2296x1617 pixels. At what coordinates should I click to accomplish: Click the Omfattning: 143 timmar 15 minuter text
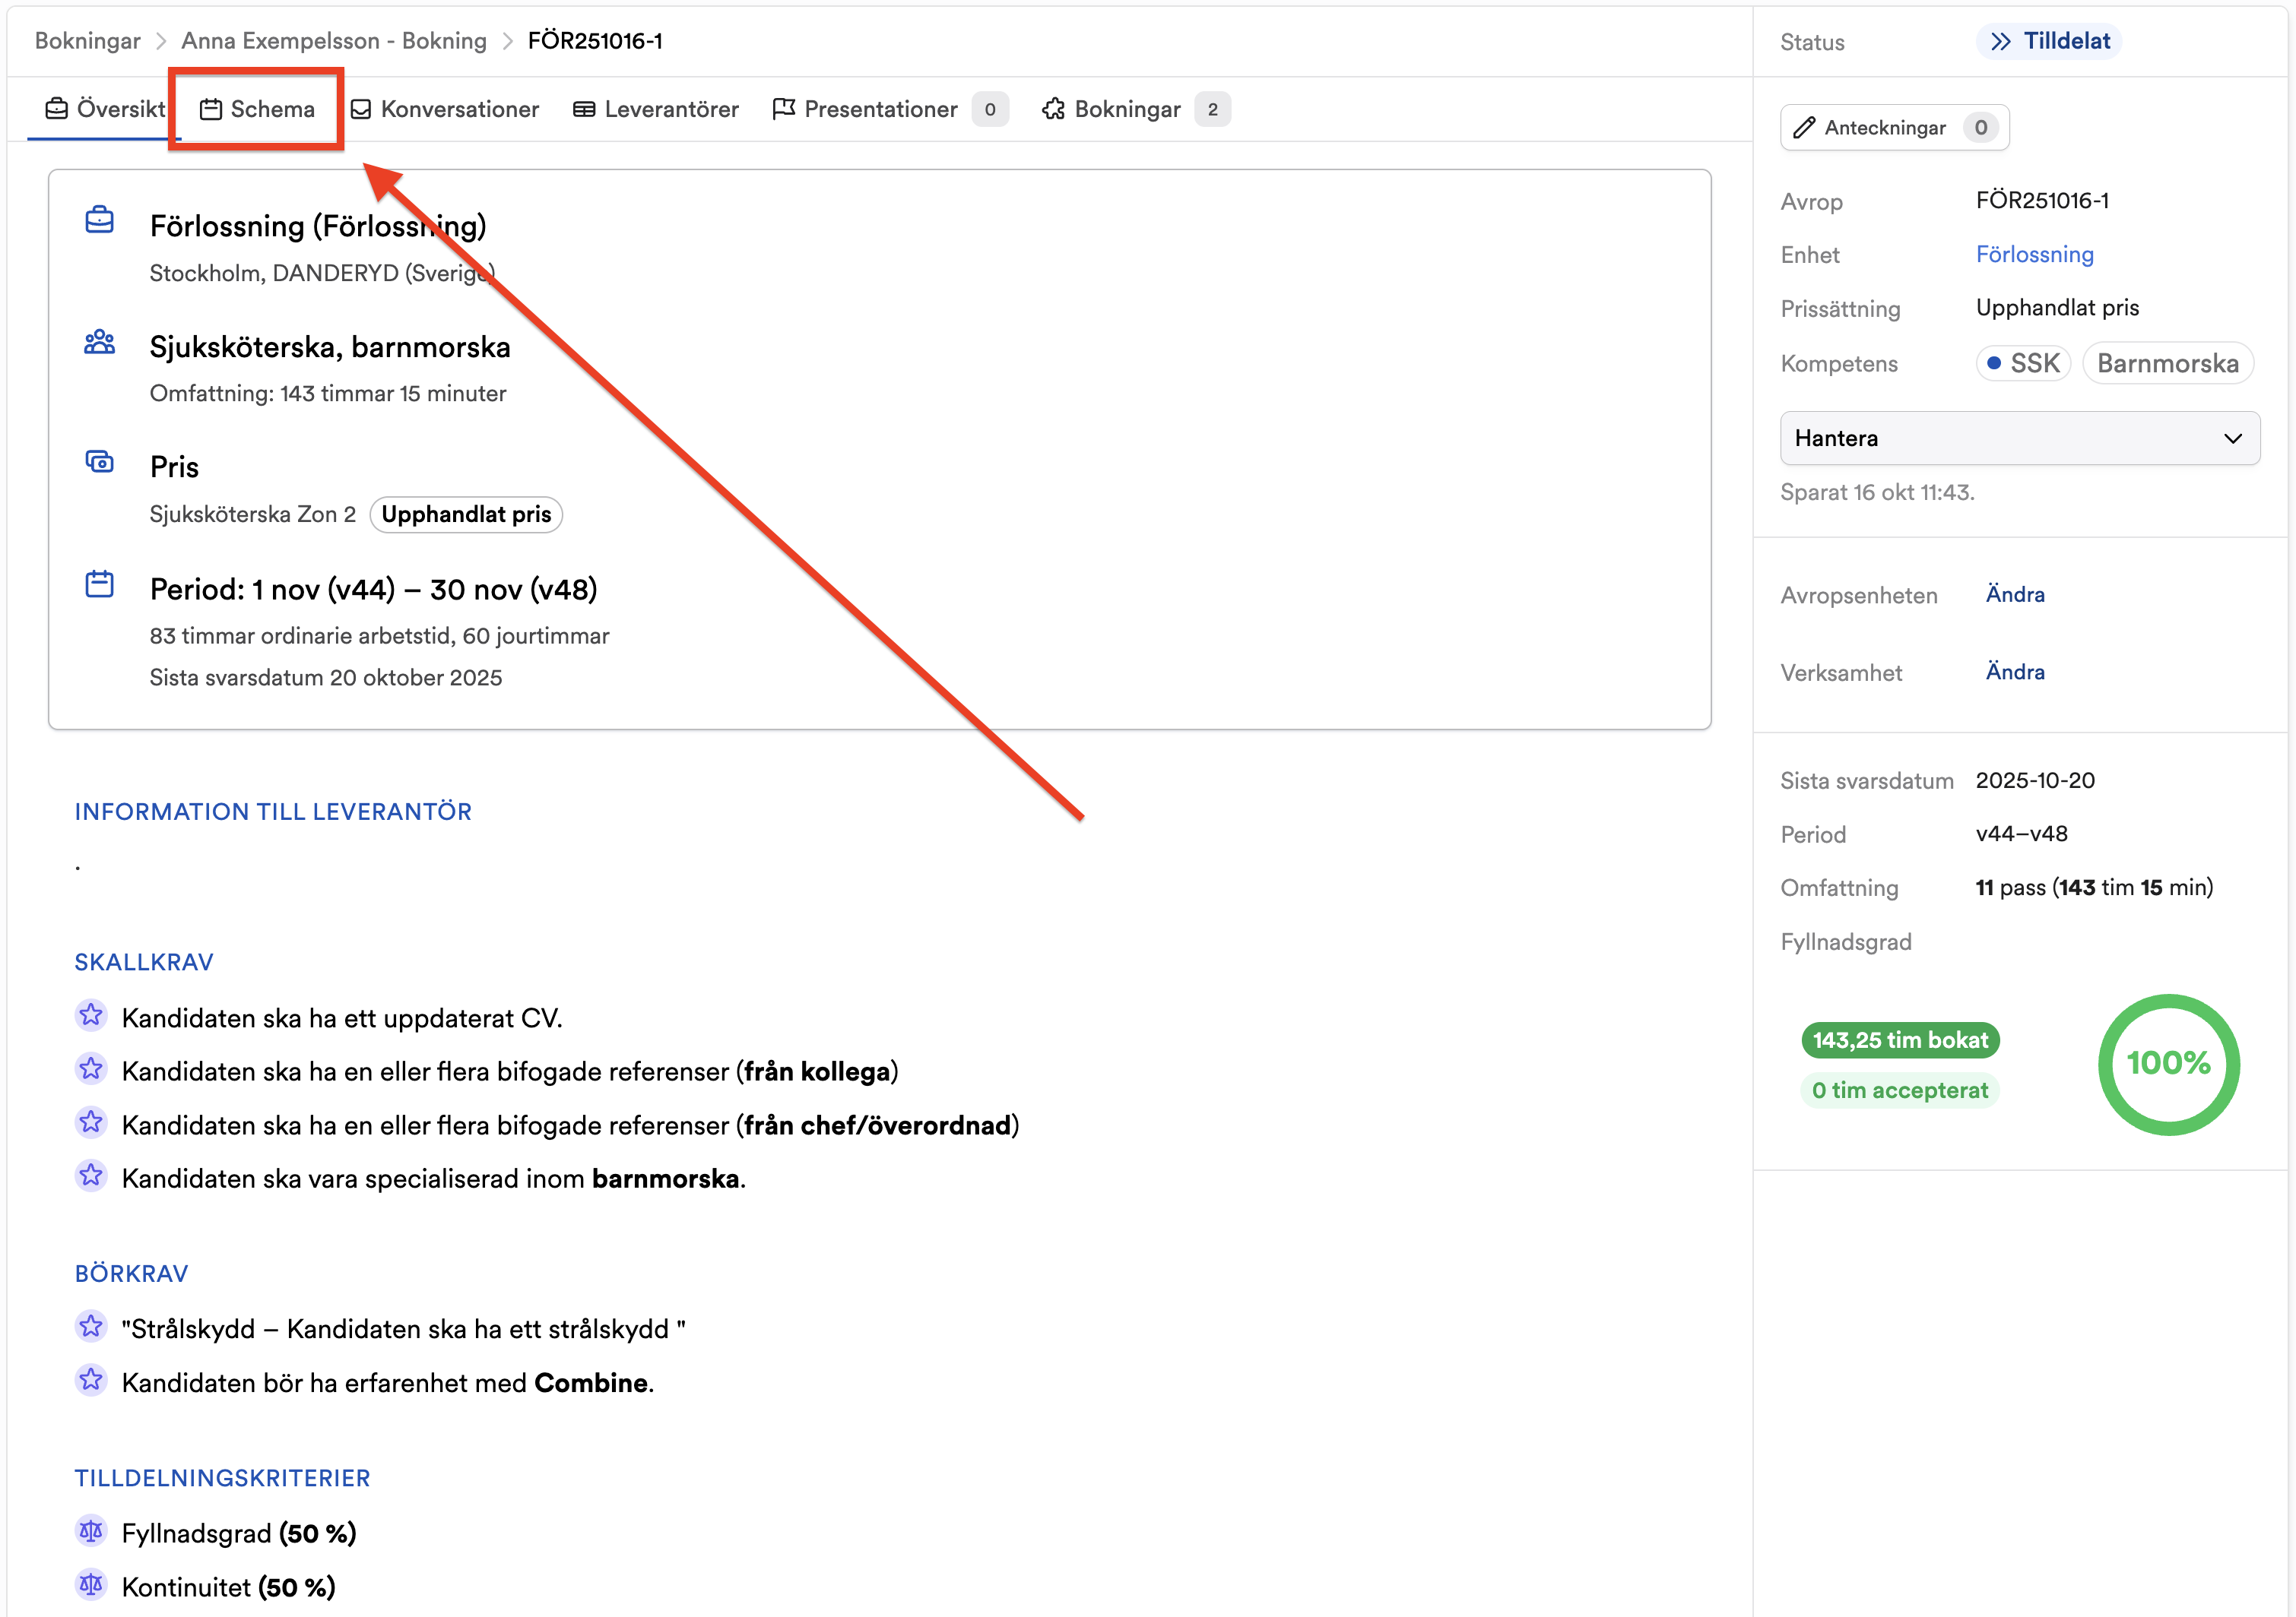tap(328, 393)
